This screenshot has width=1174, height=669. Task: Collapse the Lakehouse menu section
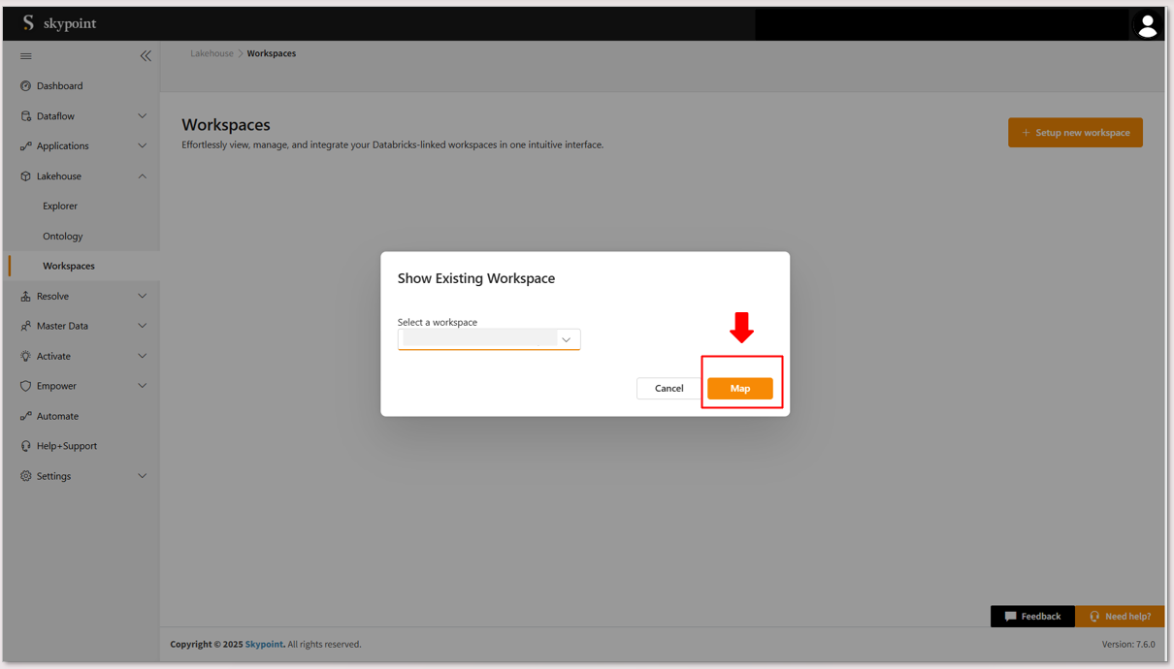click(x=143, y=176)
